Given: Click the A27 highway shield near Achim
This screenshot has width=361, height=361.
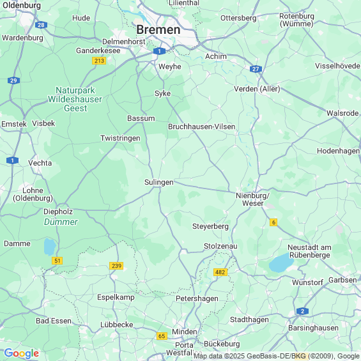Looking at the screenshot, I should 256,69.
